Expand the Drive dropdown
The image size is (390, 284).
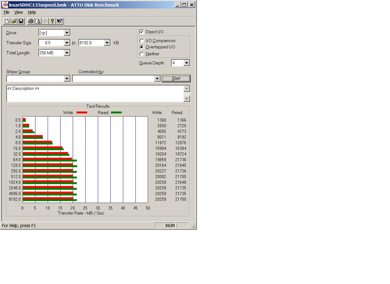67,33
